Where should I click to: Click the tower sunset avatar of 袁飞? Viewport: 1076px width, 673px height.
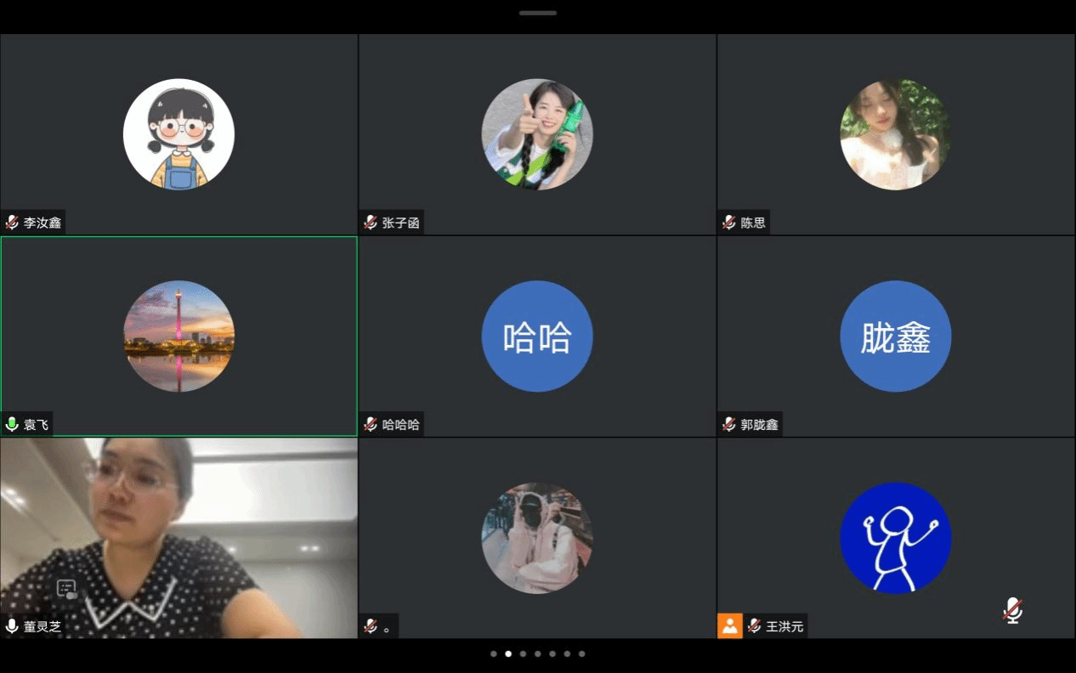tap(178, 336)
